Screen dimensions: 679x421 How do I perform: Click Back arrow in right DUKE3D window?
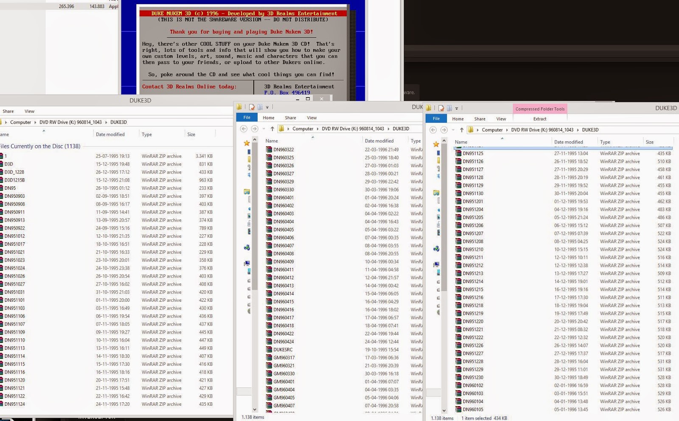click(x=433, y=130)
